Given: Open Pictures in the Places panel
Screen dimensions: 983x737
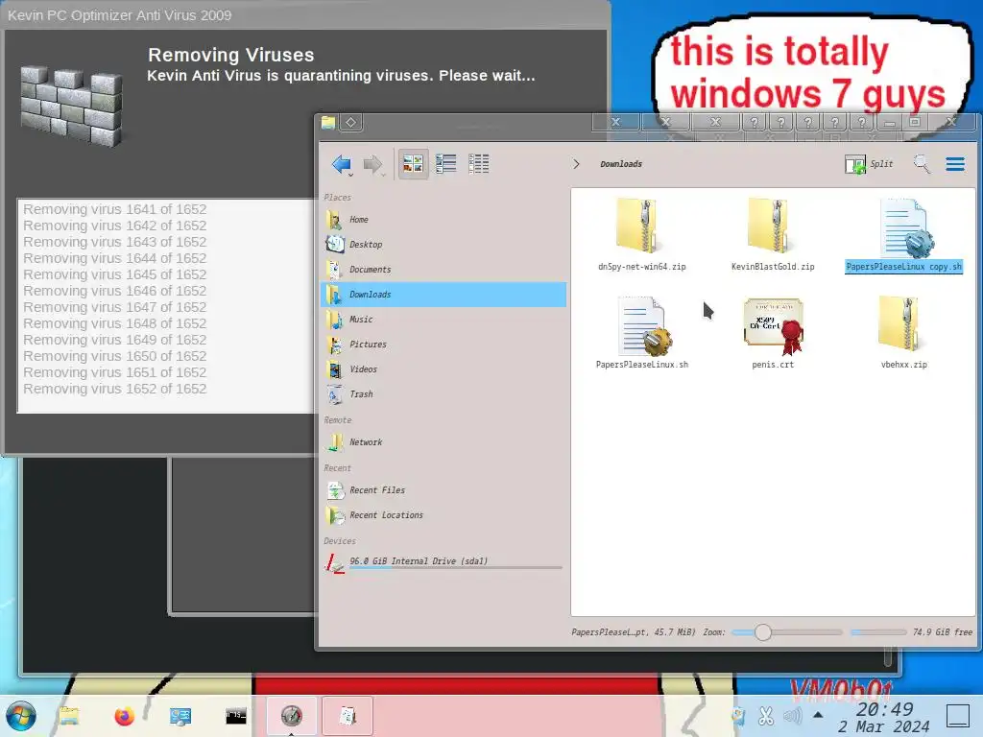Looking at the screenshot, I should click(445, 345).
